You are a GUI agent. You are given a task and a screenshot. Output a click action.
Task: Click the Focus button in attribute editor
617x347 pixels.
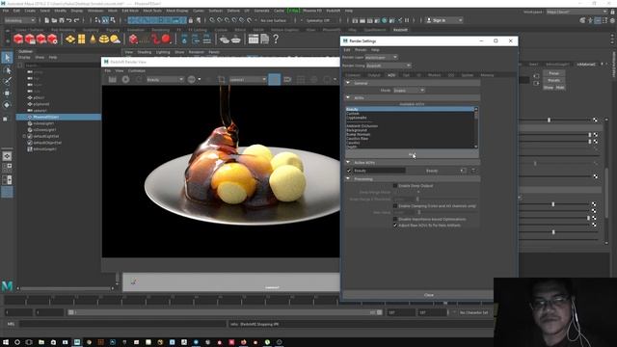(553, 73)
